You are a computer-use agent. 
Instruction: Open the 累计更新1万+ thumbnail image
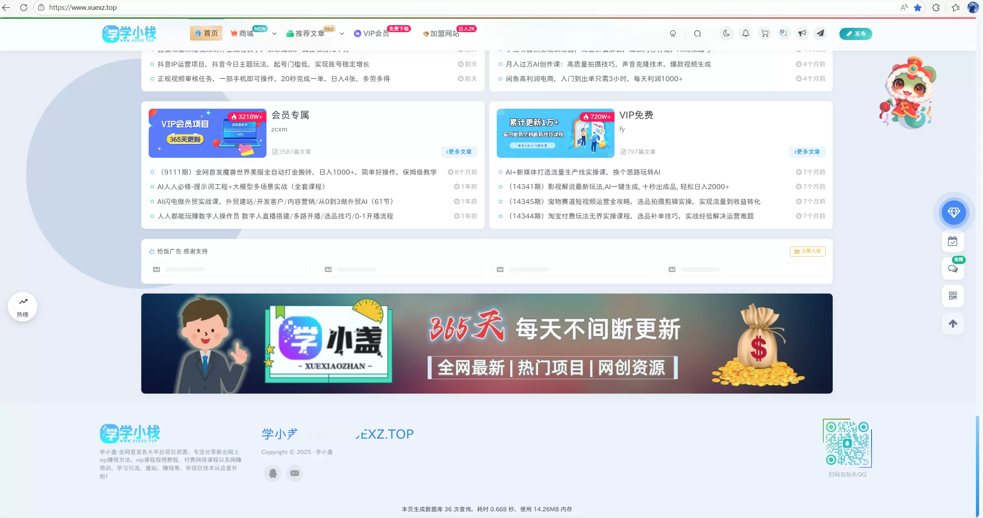point(556,133)
